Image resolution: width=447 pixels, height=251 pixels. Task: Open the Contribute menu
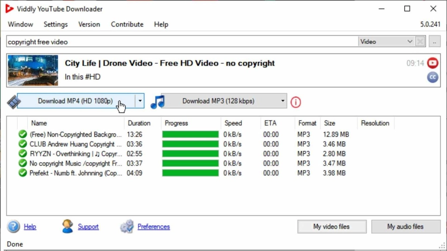click(x=127, y=24)
